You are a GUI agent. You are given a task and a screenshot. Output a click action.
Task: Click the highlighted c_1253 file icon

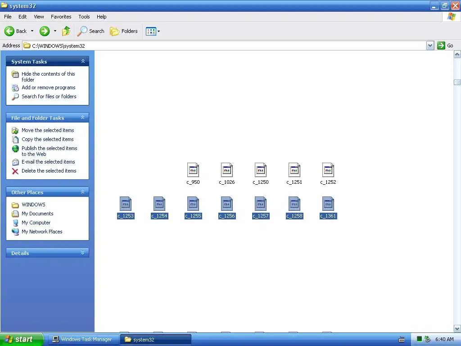coord(126,204)
